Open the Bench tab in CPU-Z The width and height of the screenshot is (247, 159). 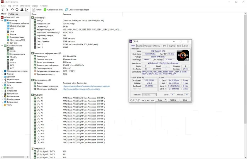pos(179,46)
